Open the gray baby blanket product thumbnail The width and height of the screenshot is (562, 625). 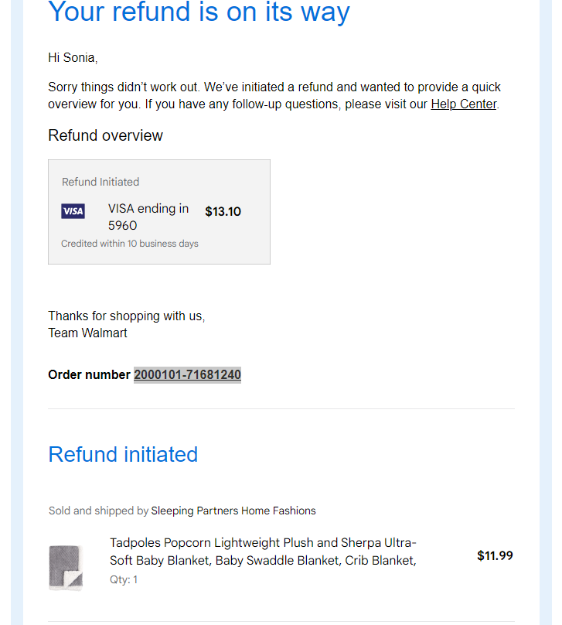[66, 567]
